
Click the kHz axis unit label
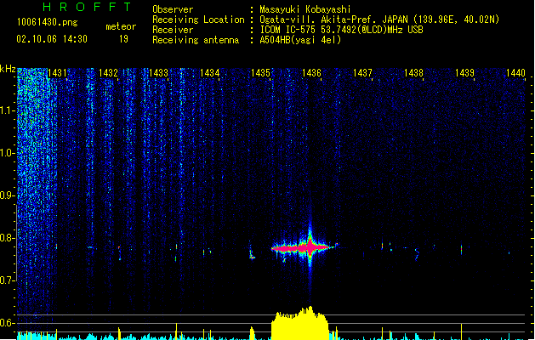tap(8, 69)
